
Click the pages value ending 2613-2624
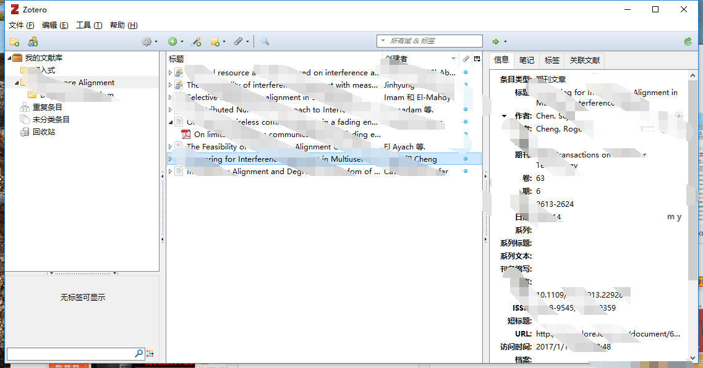click(x=555, y=204)
